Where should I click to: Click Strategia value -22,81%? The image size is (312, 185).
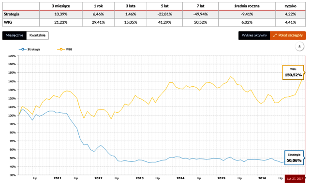(x=164, y=14)
